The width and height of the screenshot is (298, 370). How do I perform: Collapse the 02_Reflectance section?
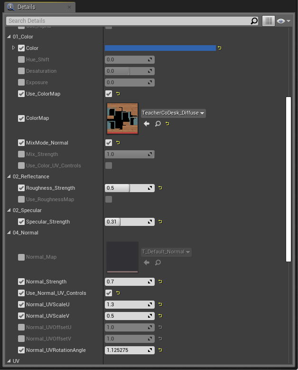tap(9, 176)
